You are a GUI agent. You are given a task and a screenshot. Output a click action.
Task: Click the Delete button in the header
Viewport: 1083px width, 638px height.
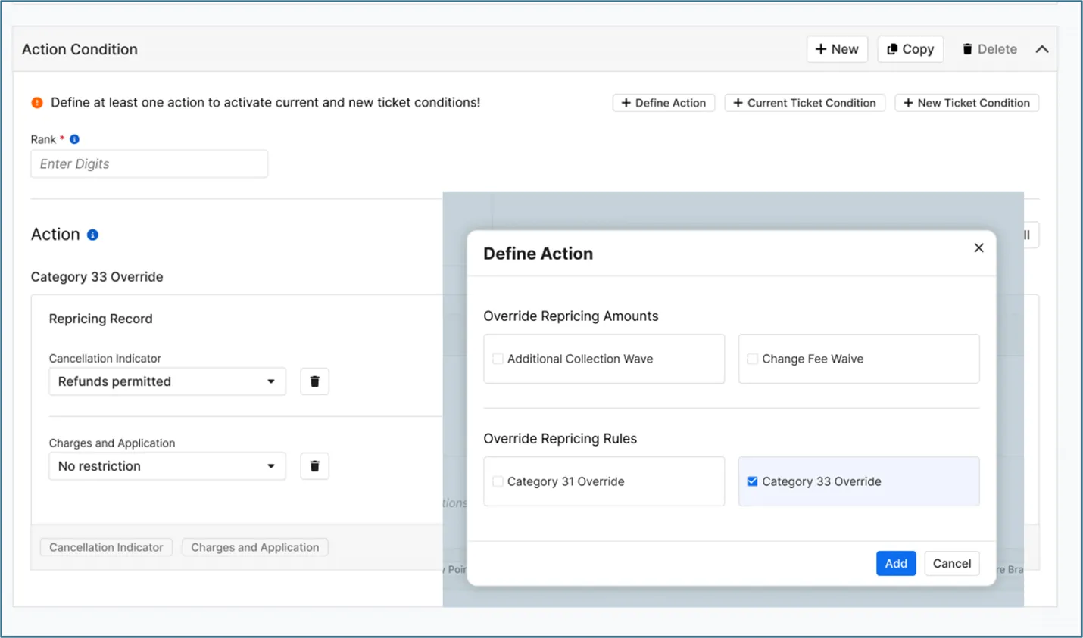pos(989,49)
